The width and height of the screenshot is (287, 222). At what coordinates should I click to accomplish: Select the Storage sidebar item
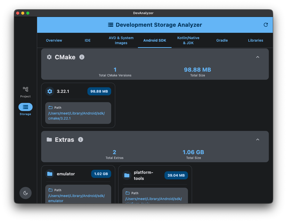26,109
